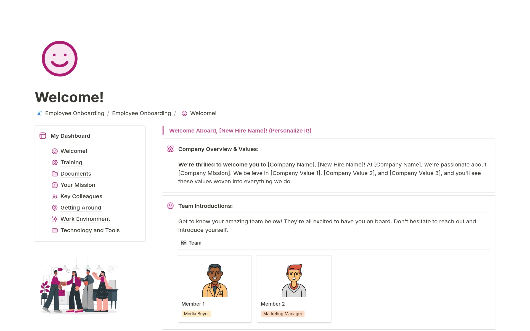The height and width of the screenshot is (331, 530).
Task: Click the Technology and Tools keyboard icon
Action: click(55, 231)
